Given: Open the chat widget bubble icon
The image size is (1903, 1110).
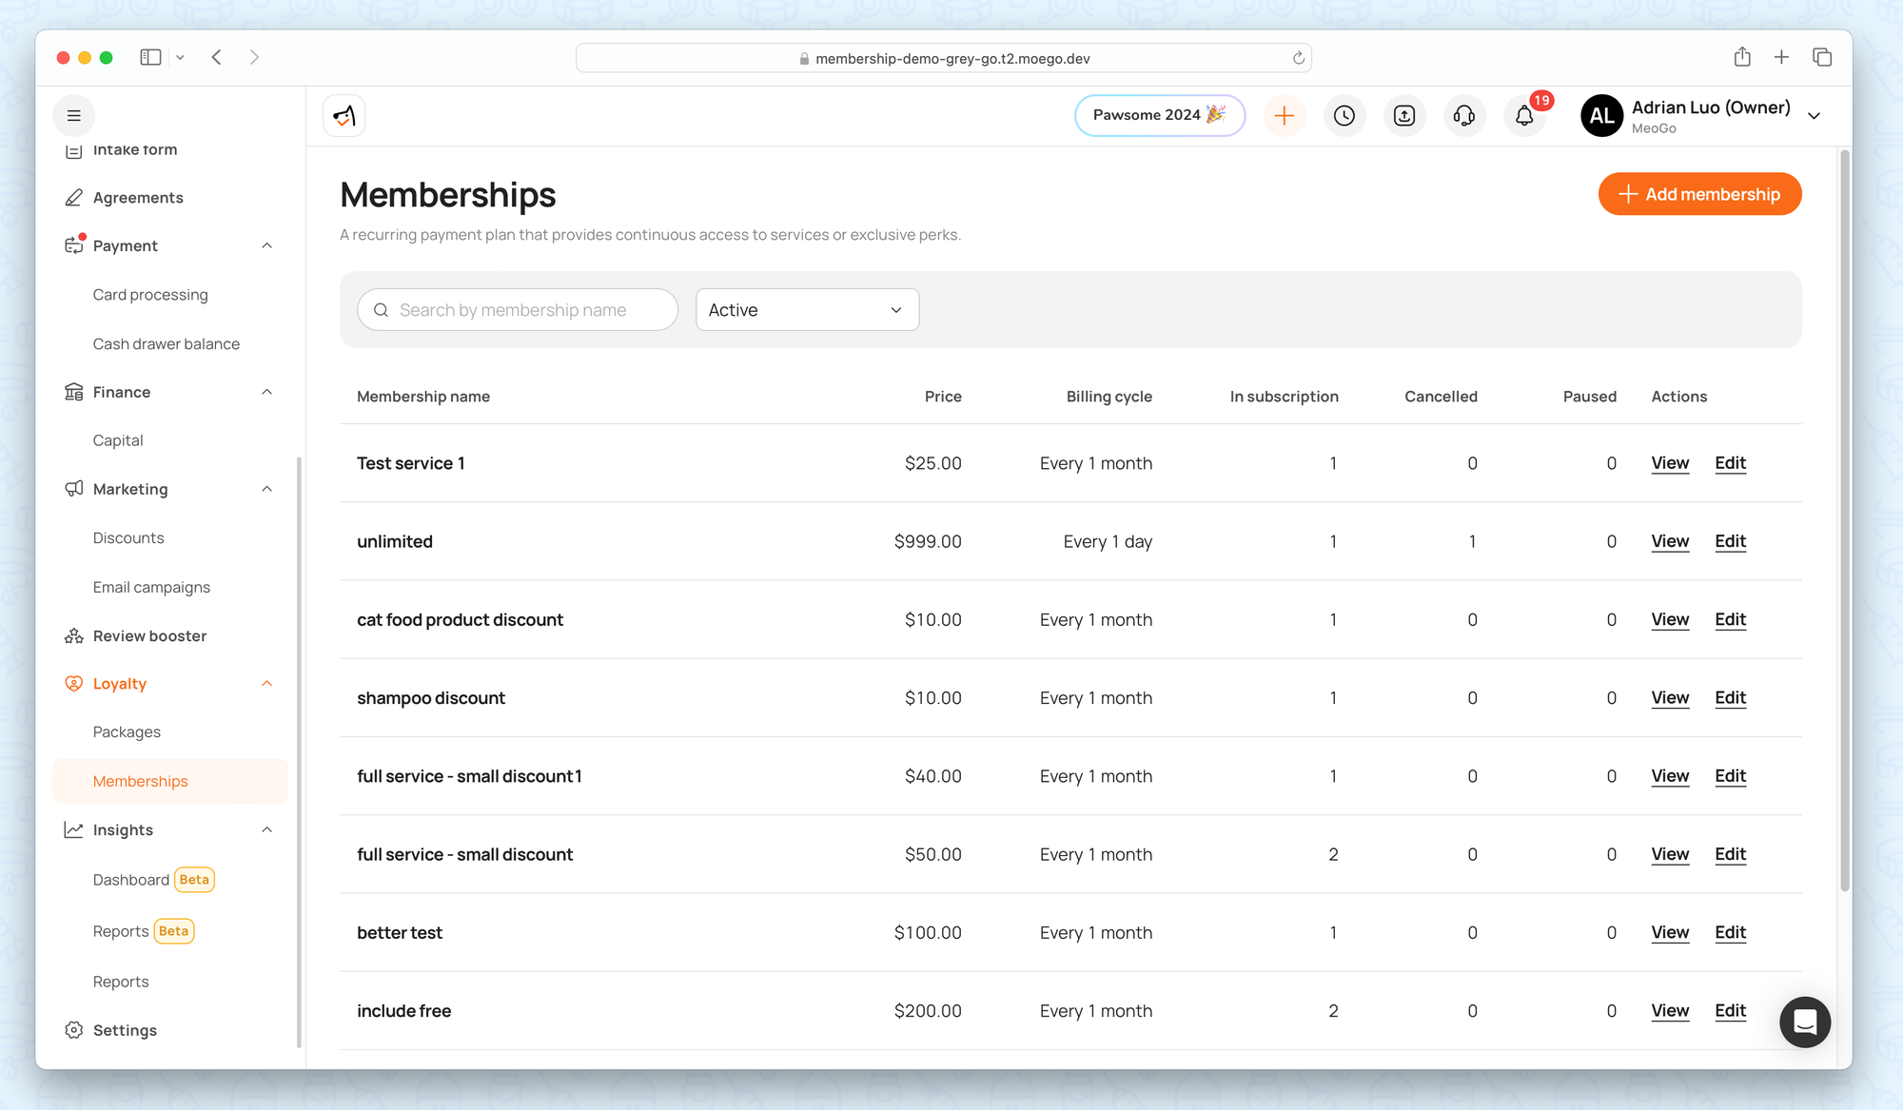Looking at the screenshot, I should (1804, 1022).
